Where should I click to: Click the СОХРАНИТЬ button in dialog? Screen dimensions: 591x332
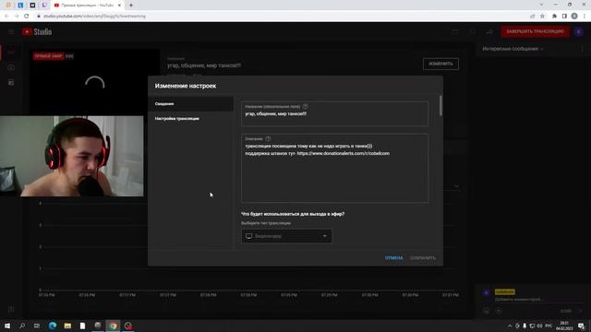423,258
